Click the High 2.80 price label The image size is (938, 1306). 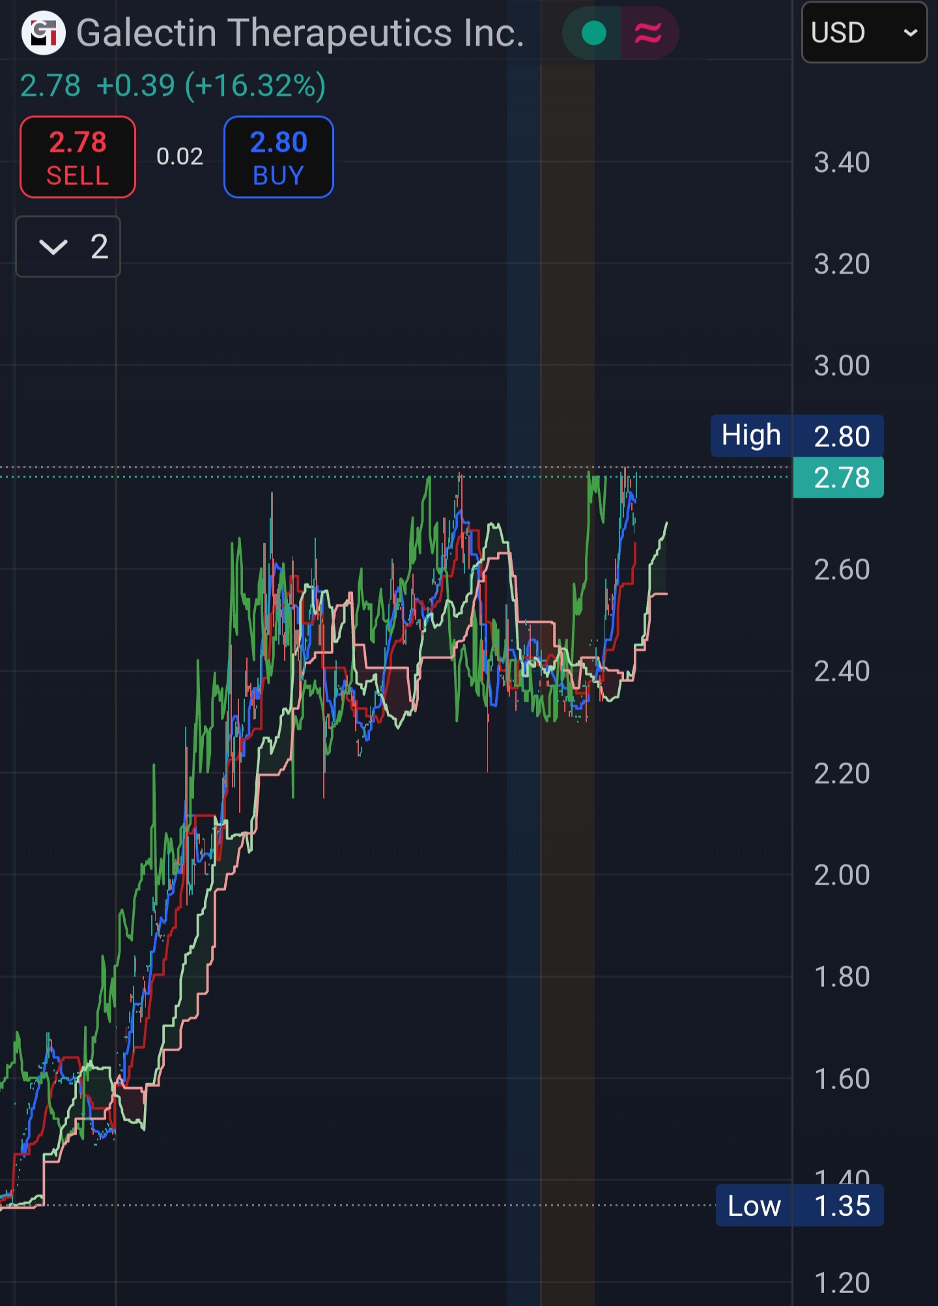(797, 436)
